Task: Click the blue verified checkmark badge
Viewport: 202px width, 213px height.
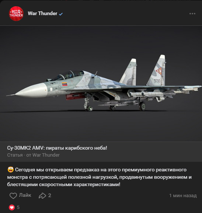Action: pos(61,14)
